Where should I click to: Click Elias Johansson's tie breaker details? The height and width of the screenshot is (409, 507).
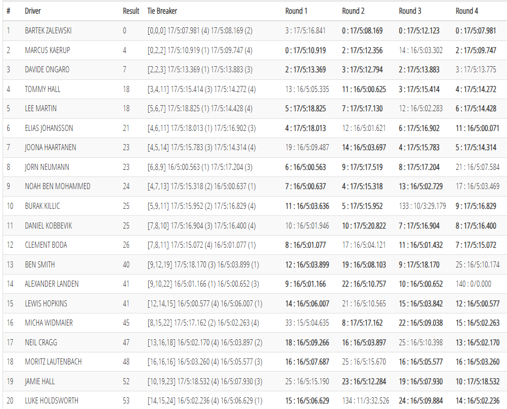click(199, 128)
